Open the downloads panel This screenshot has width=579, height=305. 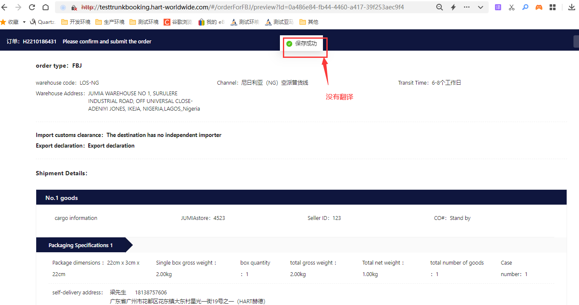[571, 7]
